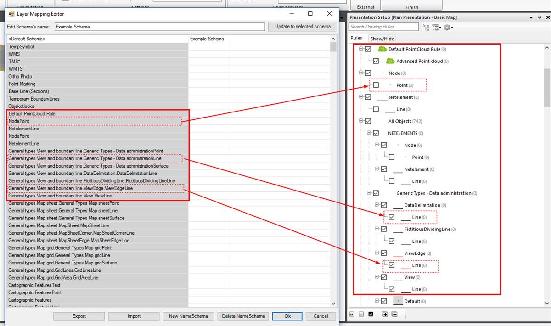The height and width of the screenshot is (326, 551).
Task: Toggle the Netelement (8) checkbox
Action: (x=368, y=97)
